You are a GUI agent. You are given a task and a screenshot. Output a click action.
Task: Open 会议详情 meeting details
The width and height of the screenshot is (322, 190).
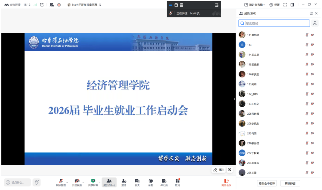pyautogui.click(x=13, y=5)
